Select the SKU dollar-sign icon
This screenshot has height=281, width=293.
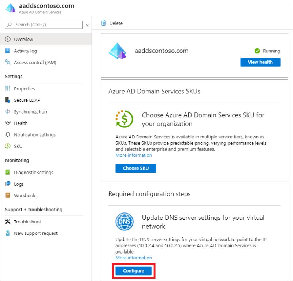click(7, 146)
